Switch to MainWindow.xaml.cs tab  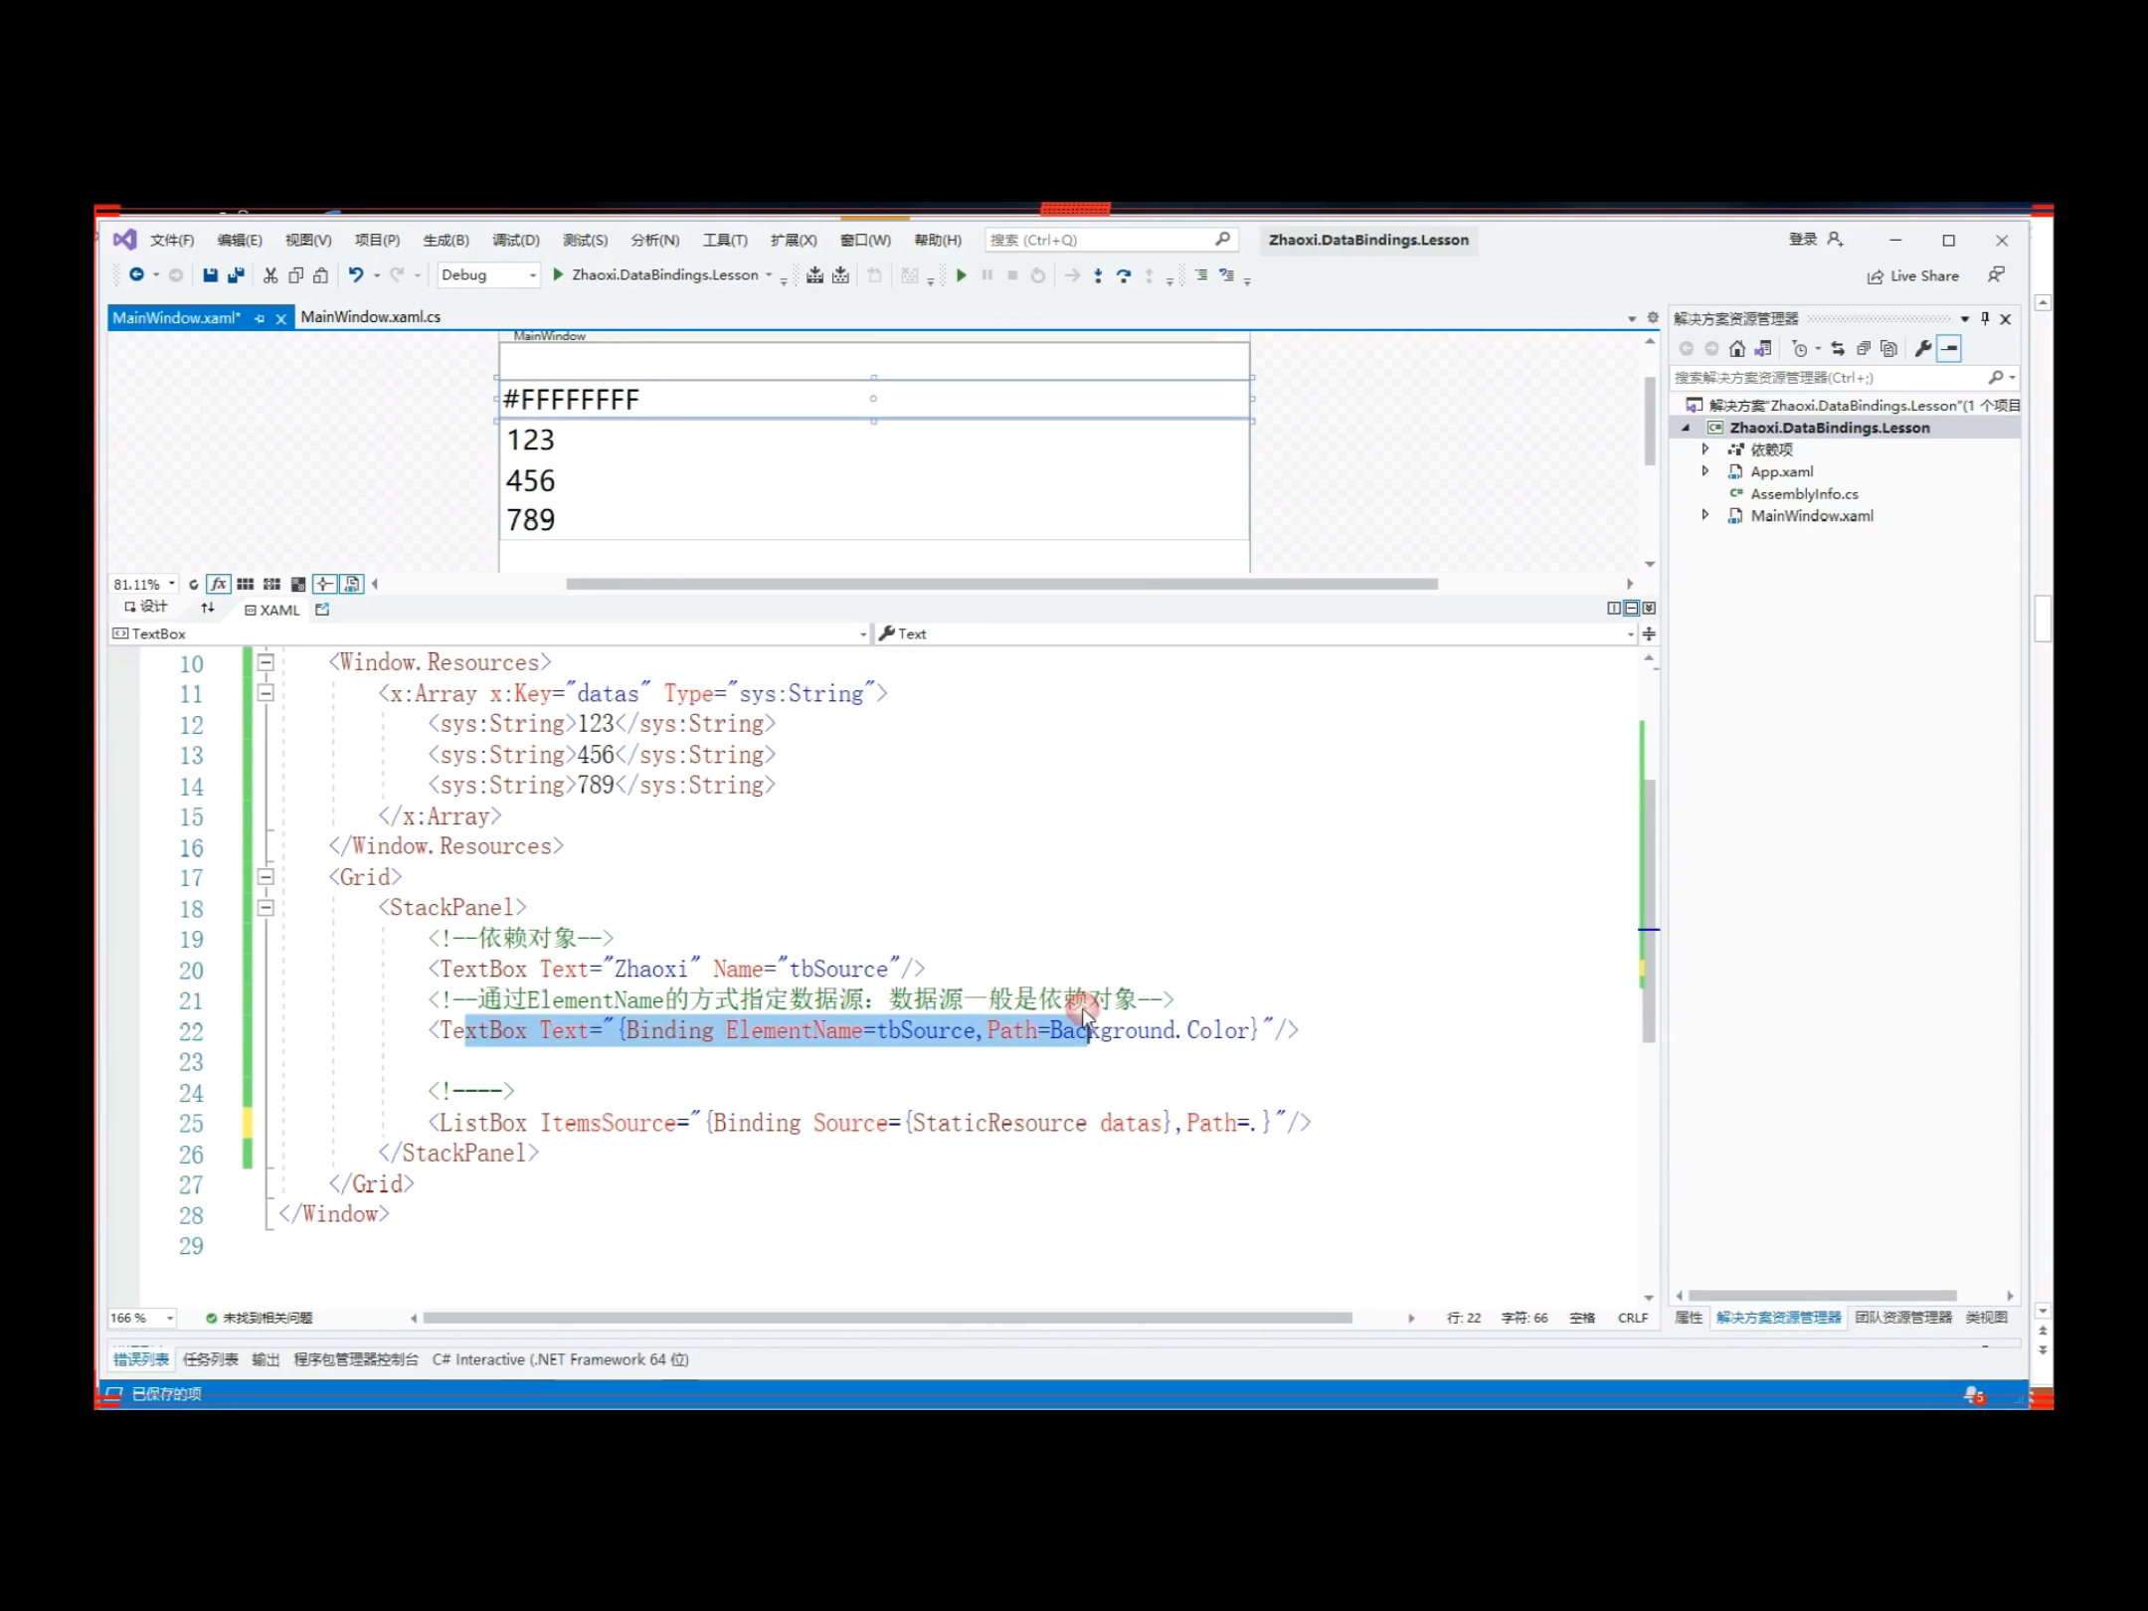coord(370,317)
